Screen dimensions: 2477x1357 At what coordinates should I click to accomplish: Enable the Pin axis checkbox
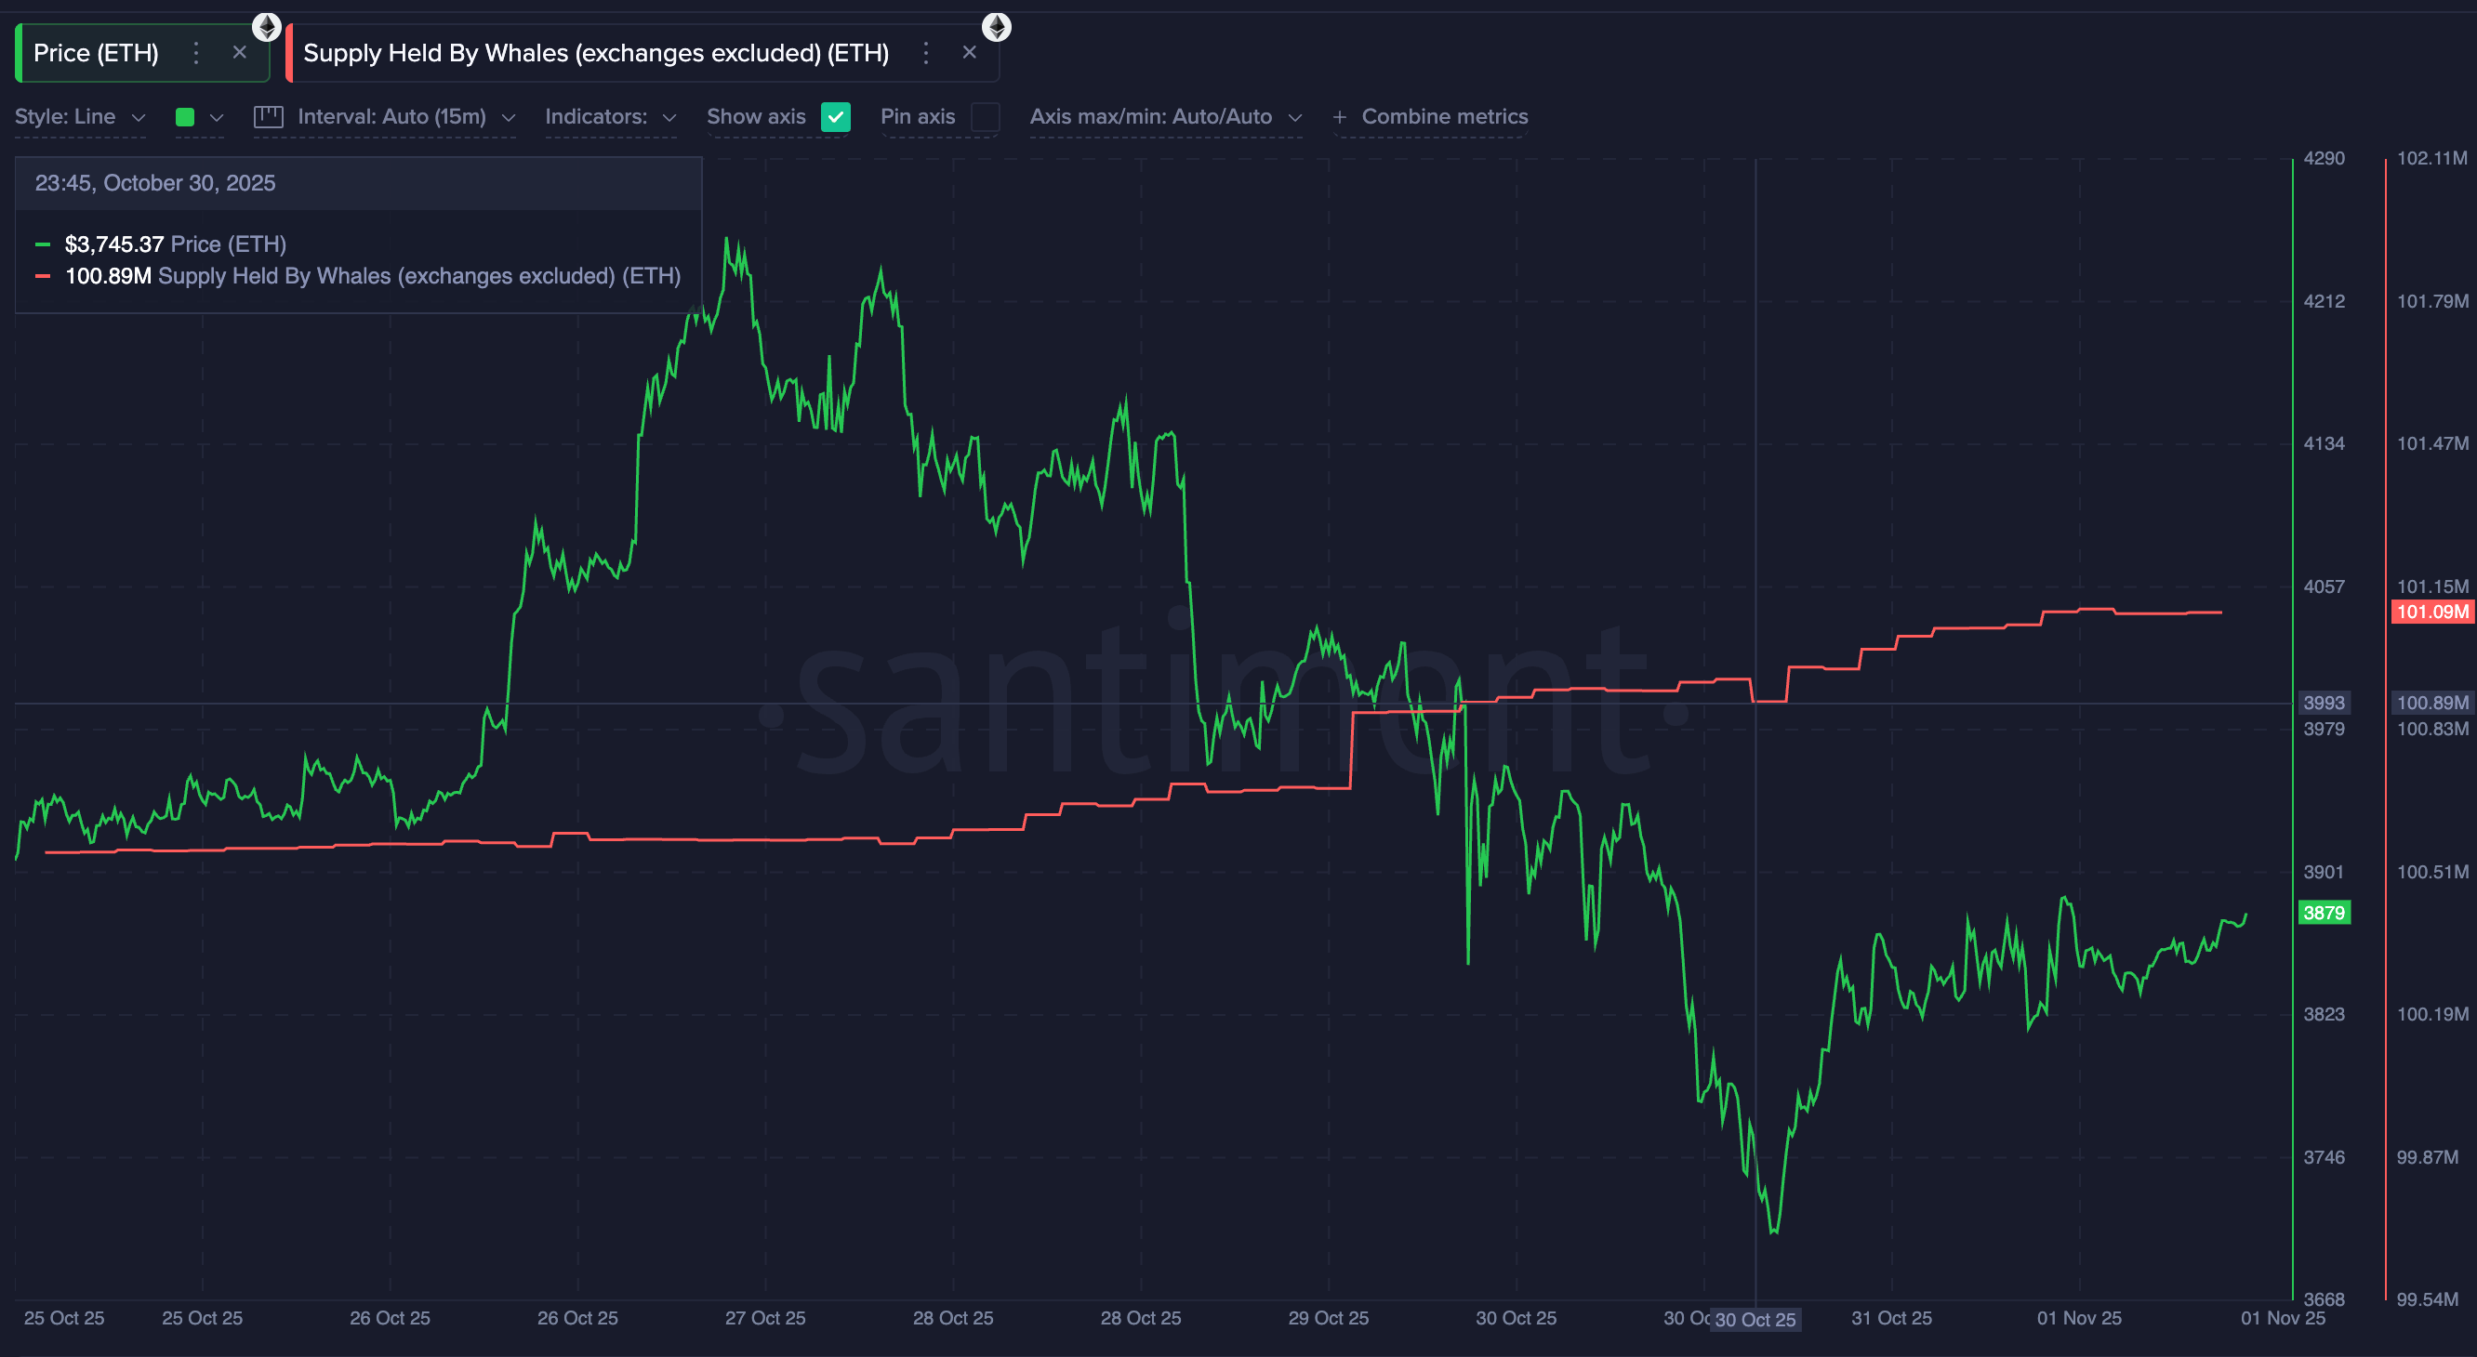(985, 117)
